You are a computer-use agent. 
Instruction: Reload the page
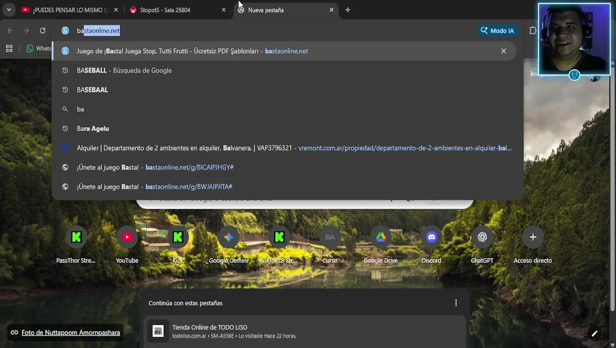[43, 30]
